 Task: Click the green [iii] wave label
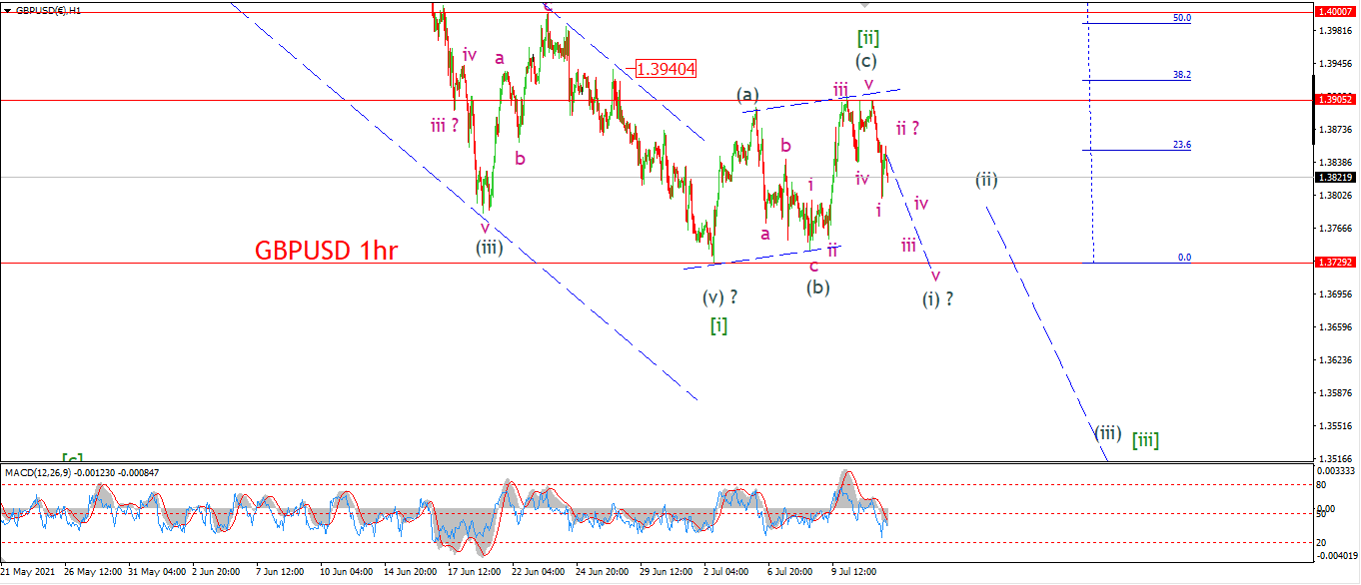pyautogui.click(x=1145, y=438)
